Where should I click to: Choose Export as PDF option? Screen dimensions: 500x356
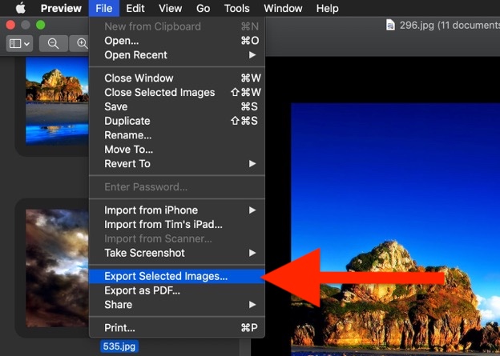click(142, 290)
